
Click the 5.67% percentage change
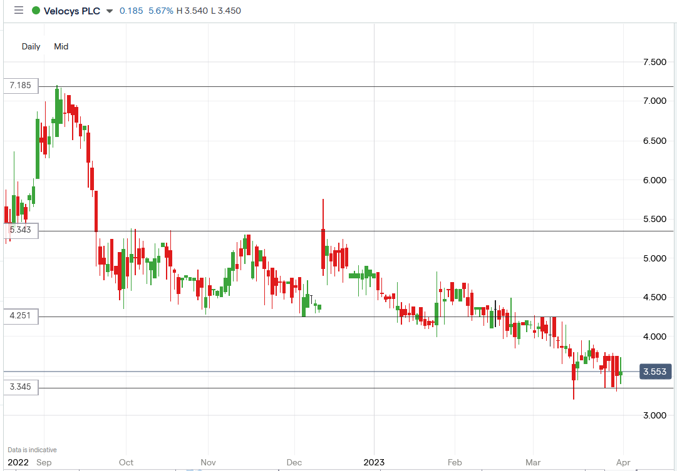[x=160, y=11]
